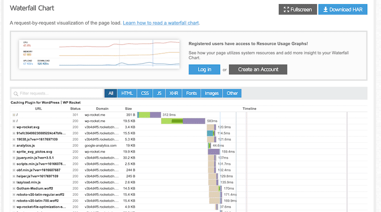Image resolution: width=381 pixels, height=212 pixels.
Task: Click the Domain column header
Action: tap(102, 109)
